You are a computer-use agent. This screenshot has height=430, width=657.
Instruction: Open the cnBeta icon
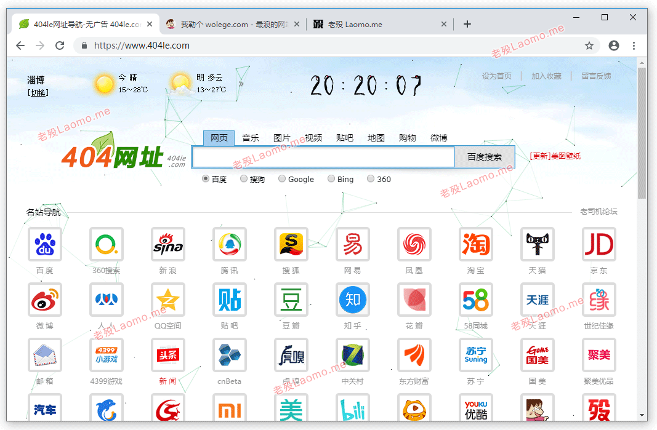[230, 354]
